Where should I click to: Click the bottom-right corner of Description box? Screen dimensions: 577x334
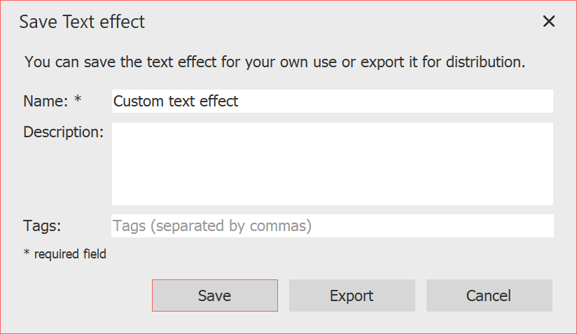(546, 199)
